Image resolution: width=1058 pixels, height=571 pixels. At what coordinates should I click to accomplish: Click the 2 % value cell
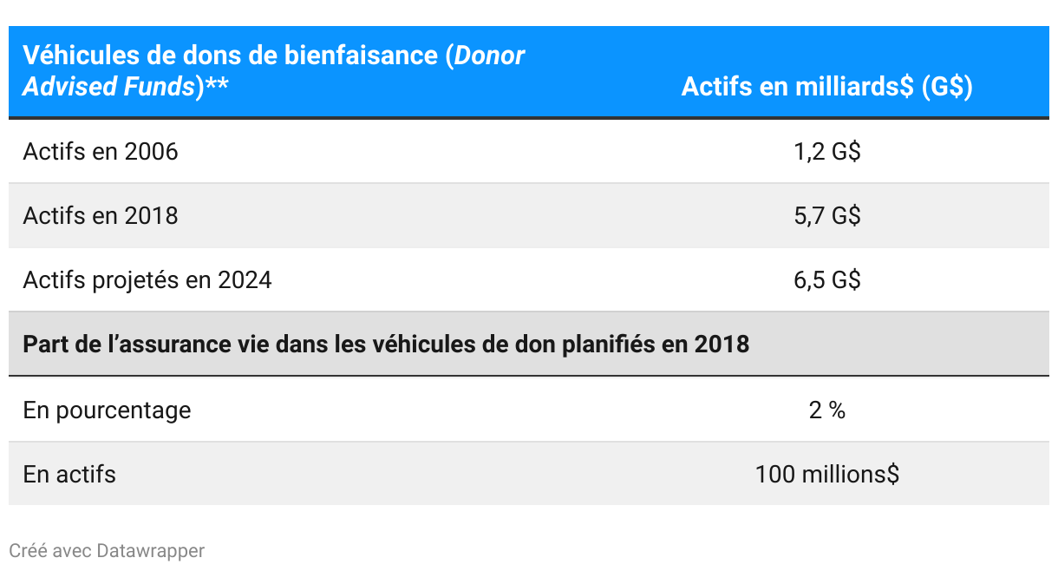pyautogui.click(x=826, y=410)
